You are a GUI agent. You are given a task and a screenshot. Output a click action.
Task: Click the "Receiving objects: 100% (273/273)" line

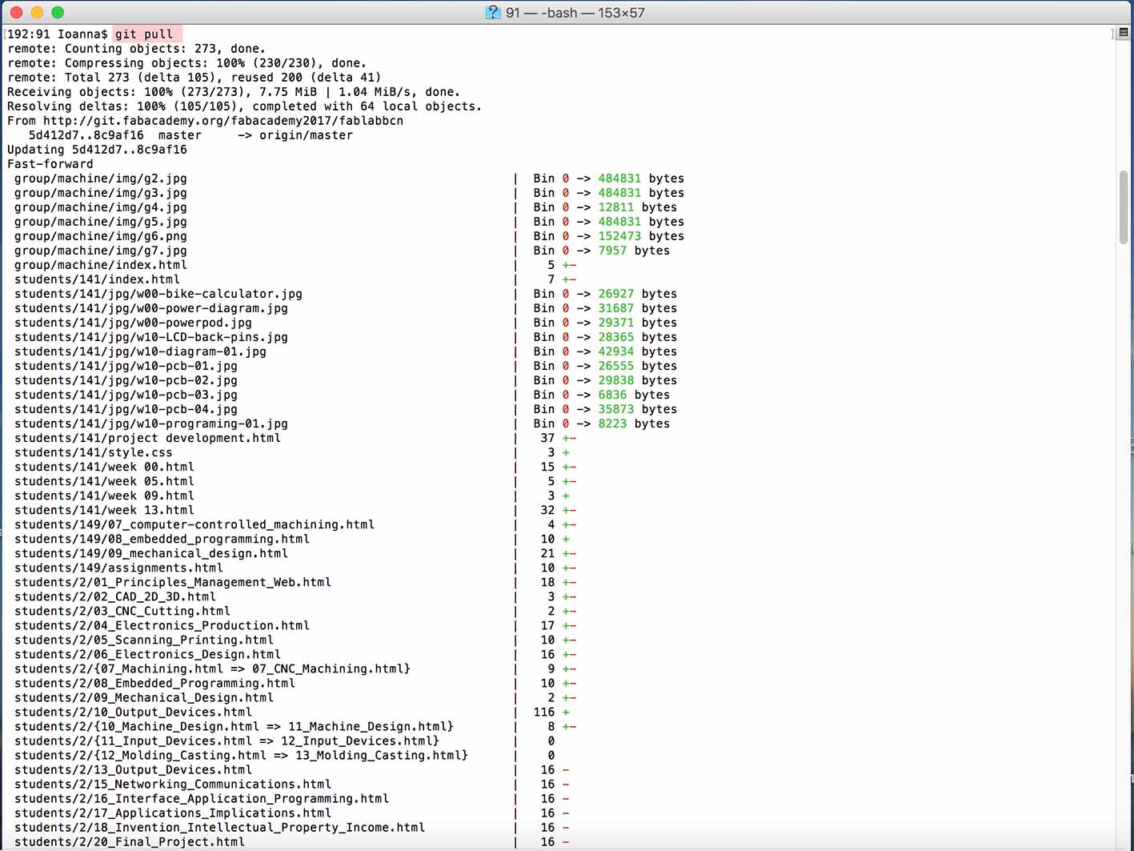233,91
